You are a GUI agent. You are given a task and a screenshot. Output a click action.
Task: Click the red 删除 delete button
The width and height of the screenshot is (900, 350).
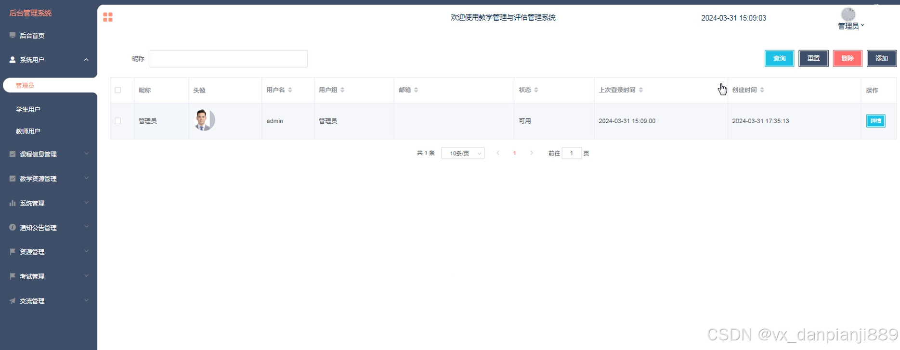848,58
